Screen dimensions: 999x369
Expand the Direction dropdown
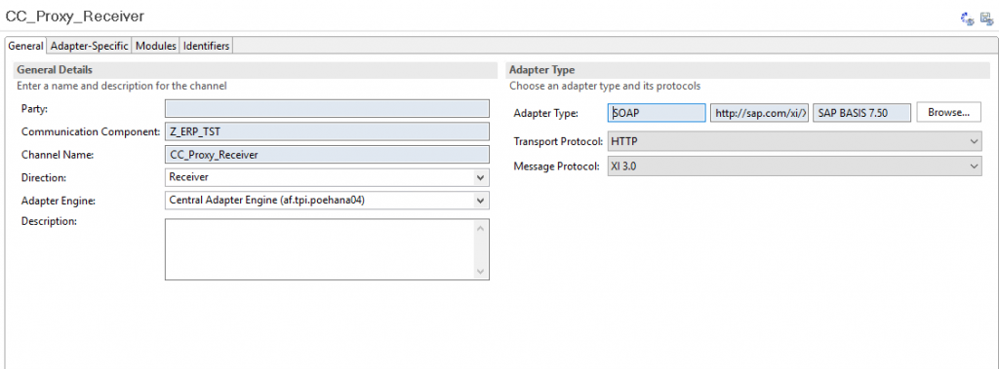(327, 177)
